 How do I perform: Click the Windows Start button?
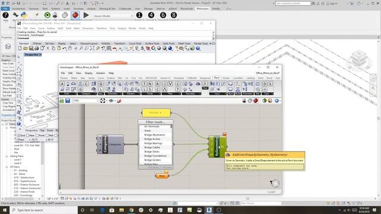[x=5, y=210]
